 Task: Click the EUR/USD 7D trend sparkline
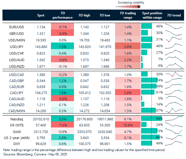(x=174, y=26)
